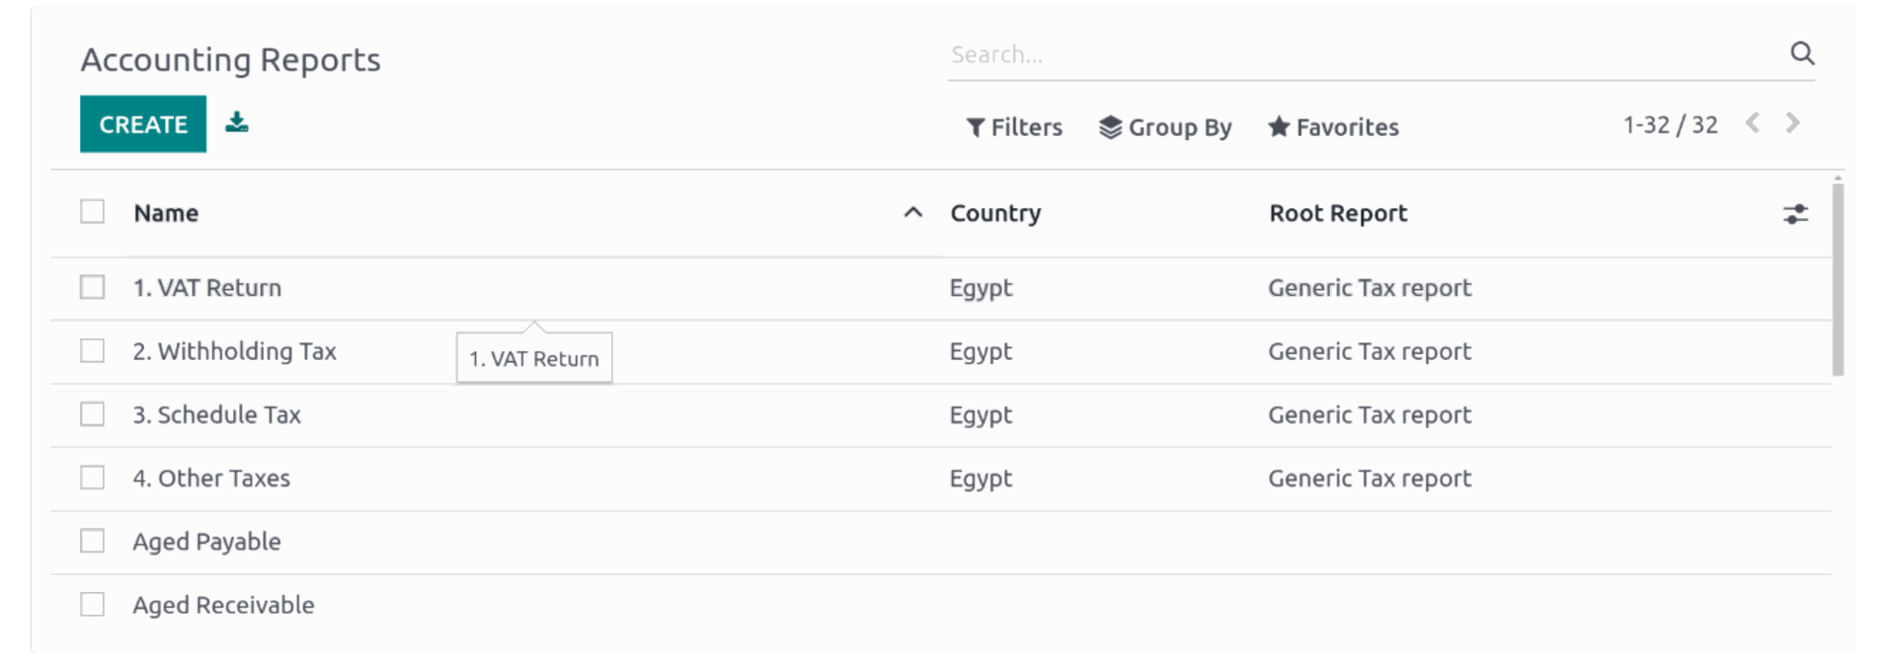The image size is (1896, 666).
Task: Sort by the Root Report column header
Action: tap(1338, 213)
